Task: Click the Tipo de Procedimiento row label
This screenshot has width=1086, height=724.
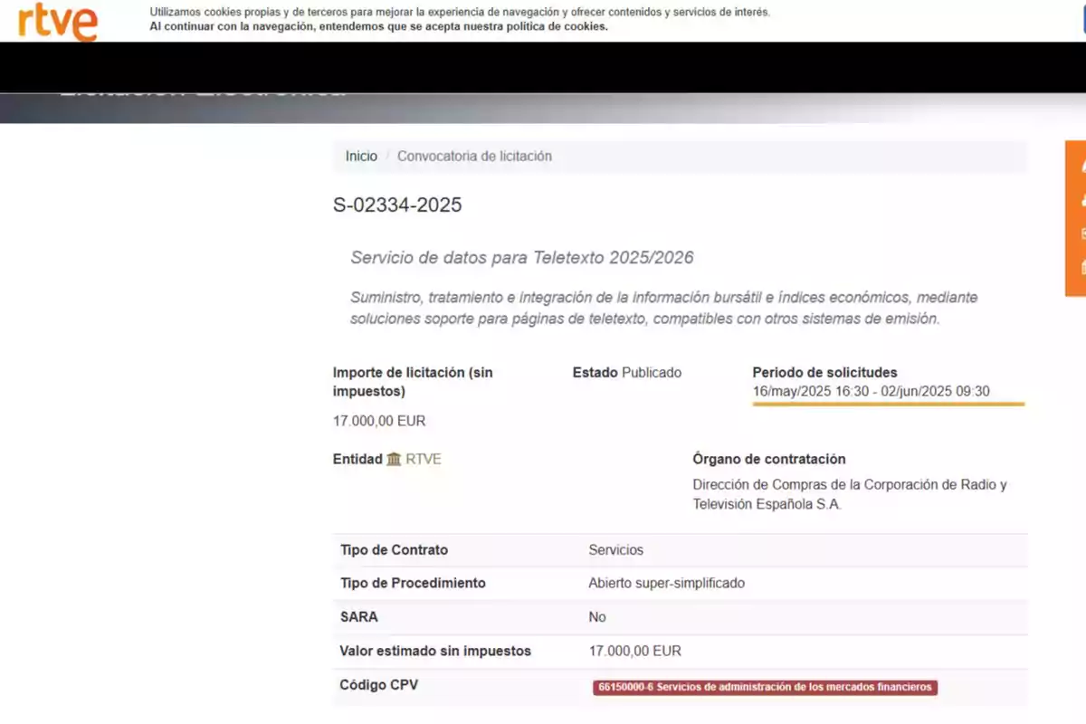Action: coord(412,584)
